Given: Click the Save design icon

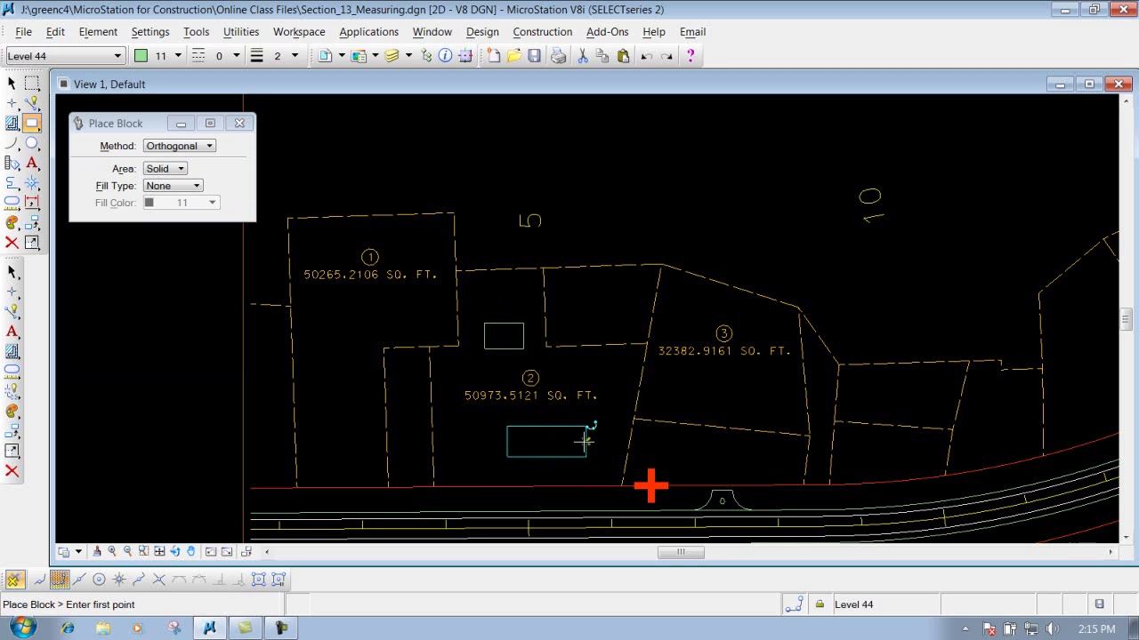Looking at the screenshot, I should (534, 56).
